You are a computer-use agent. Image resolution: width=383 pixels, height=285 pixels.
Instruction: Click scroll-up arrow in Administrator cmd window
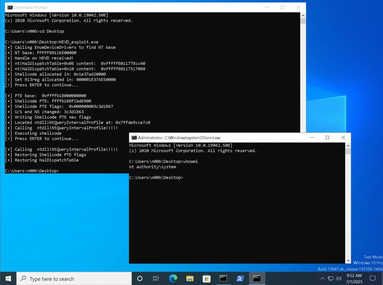coord(348,145)
